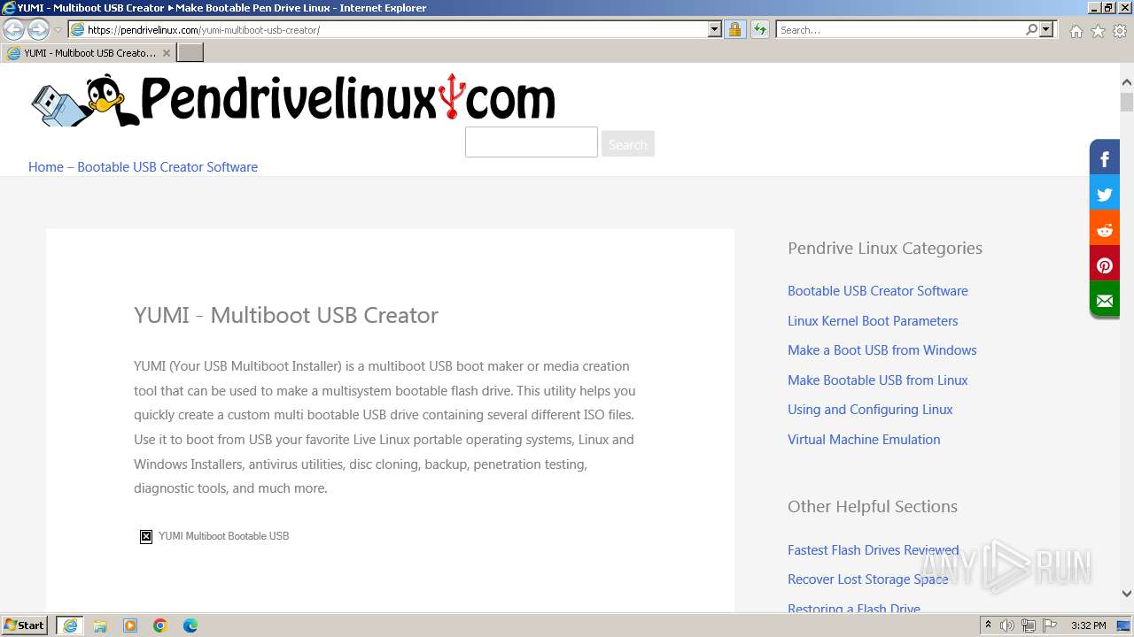Open Bootable USB Creator Software category
Screen dimensions: 1134x637
point(878,291)
